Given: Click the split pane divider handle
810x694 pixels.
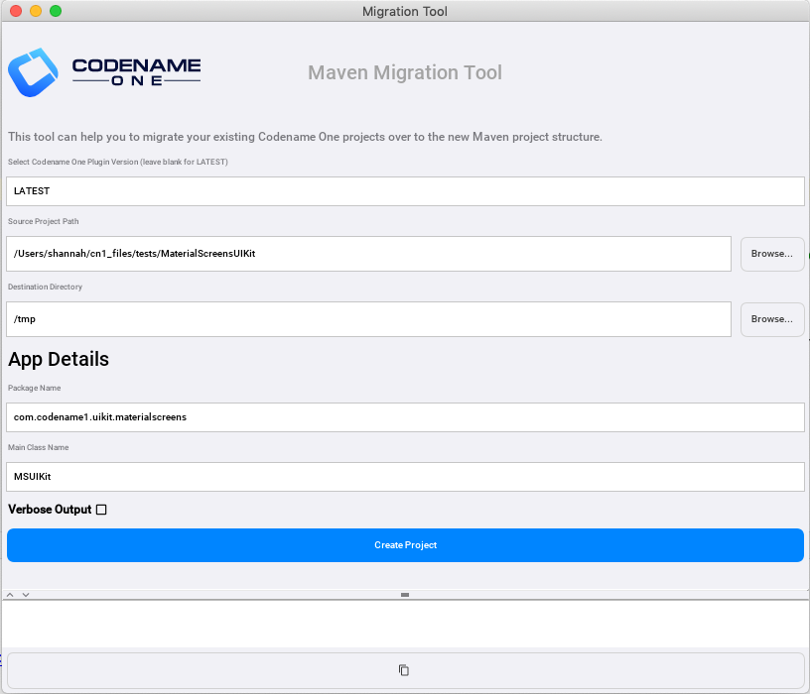Looking at the screenshot, I should click(405, 594).
